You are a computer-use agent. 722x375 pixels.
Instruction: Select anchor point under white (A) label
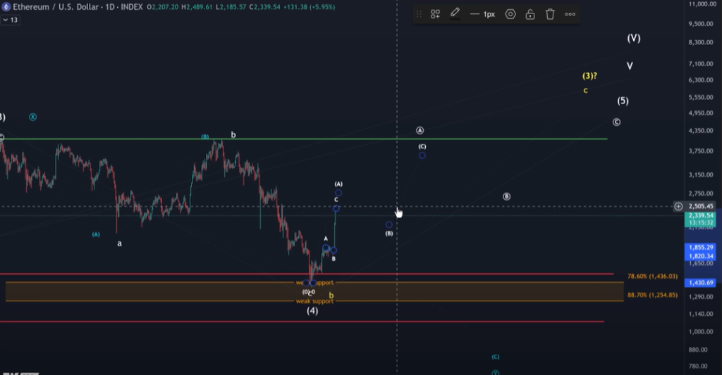pyautogui.click(x=338, y=193)
